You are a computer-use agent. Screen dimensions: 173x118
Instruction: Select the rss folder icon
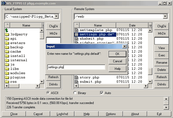click(7, 82)
